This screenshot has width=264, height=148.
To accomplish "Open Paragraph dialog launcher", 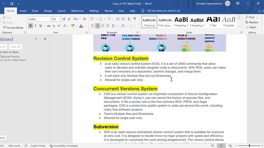I will tap(137, 32).
